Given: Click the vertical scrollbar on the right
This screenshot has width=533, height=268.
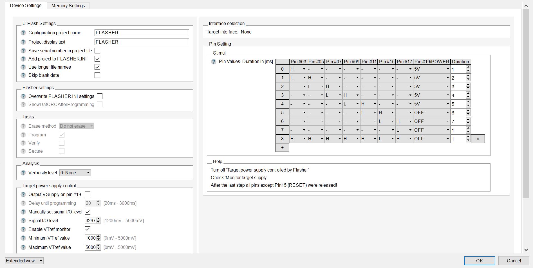Looking at the screenshot, I should click(526, 103).
